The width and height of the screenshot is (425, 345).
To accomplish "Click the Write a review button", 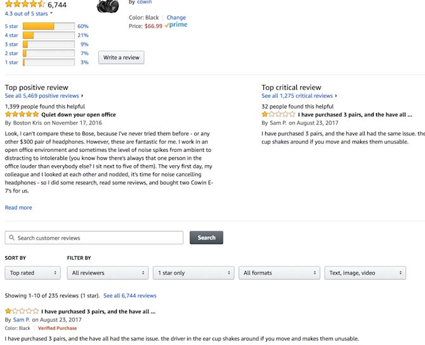I will click(x=121, y=58).
